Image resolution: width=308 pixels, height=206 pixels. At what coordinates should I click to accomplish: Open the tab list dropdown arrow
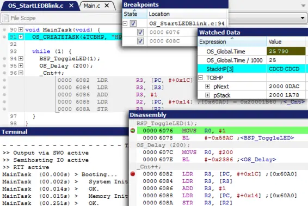[303, 5]
